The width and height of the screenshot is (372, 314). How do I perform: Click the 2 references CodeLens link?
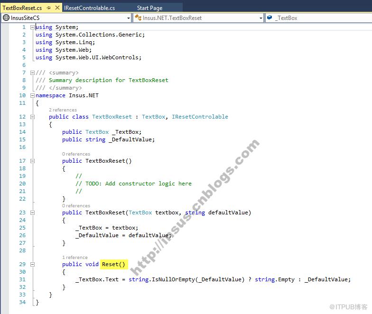pyautogui.click(x=63, y=110)
